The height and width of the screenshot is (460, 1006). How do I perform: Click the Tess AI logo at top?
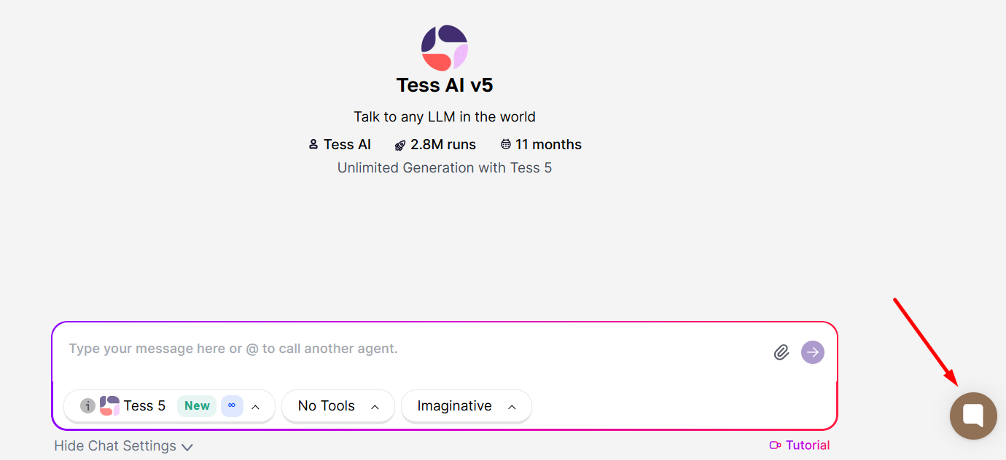[445, 48]
